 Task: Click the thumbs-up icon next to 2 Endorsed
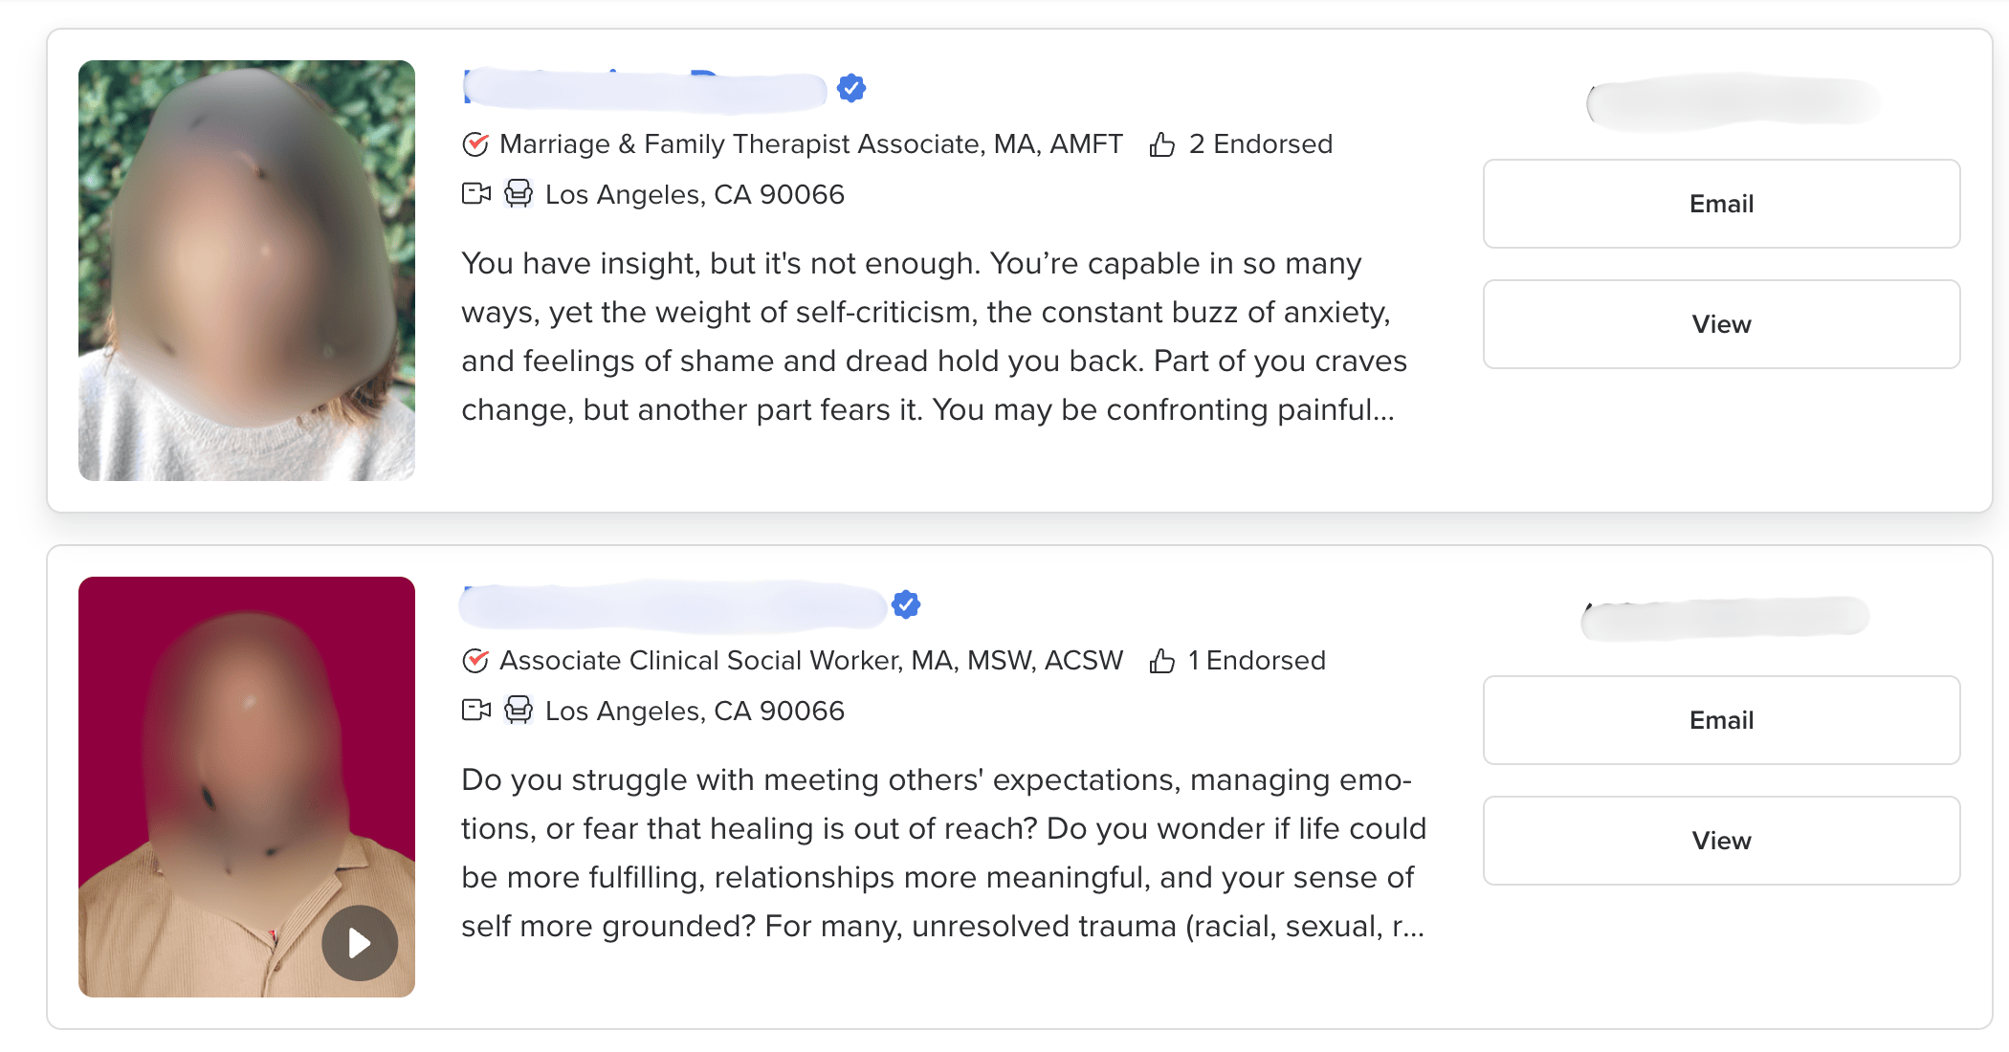1162,144
